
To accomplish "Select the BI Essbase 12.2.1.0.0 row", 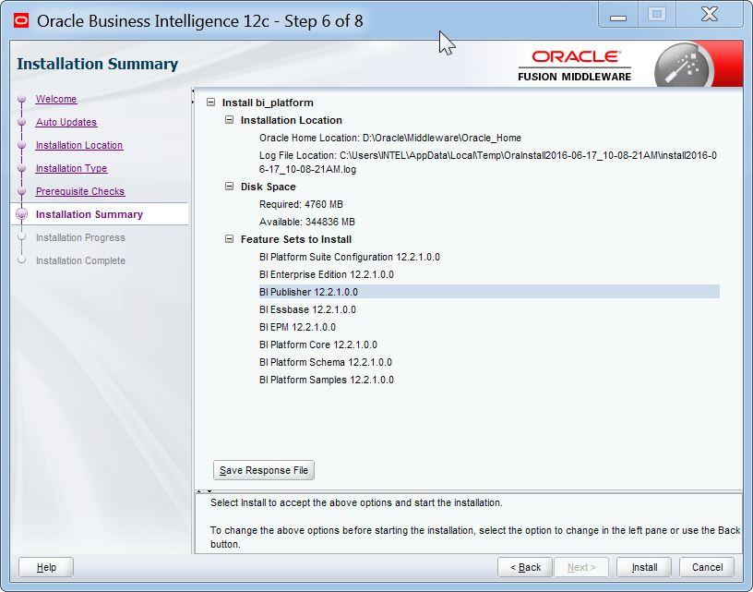I will (x=308, y=309).
